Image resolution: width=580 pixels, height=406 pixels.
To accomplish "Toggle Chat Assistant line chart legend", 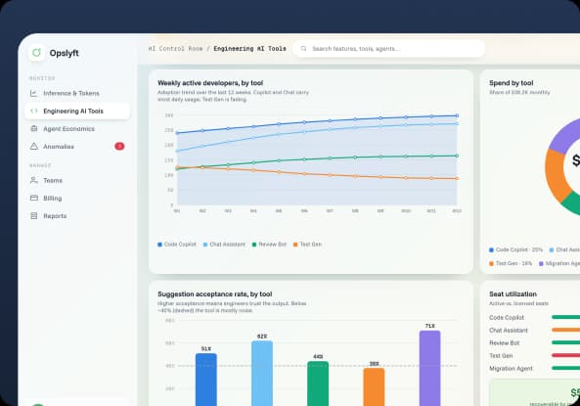I will [x=224, y=245].
